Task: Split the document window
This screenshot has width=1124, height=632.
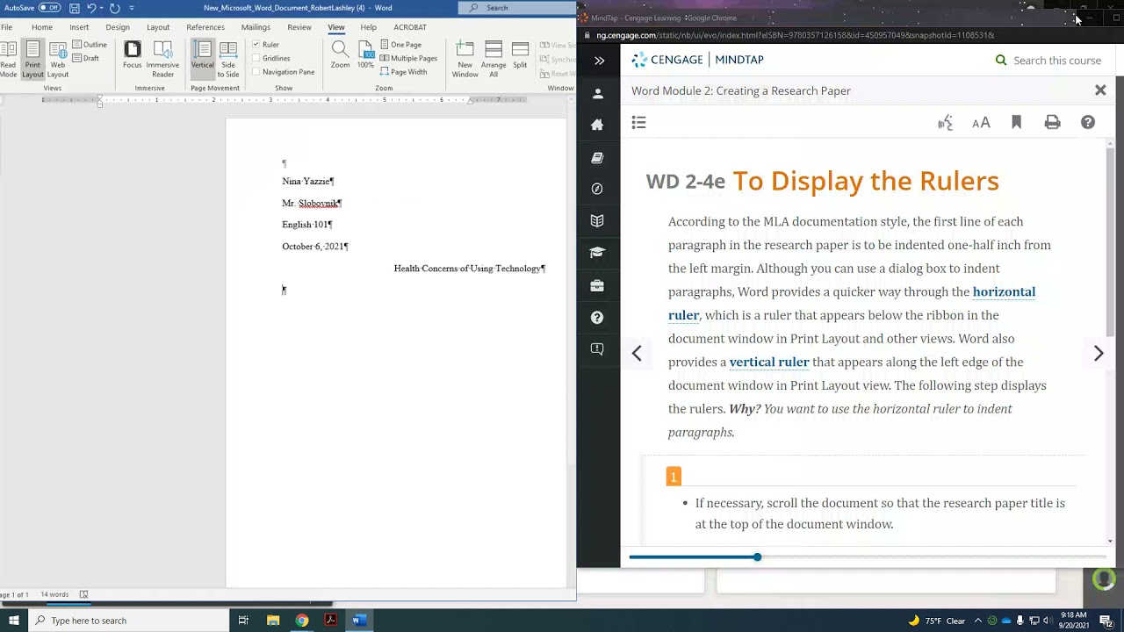Action: [x=520, y=54]
